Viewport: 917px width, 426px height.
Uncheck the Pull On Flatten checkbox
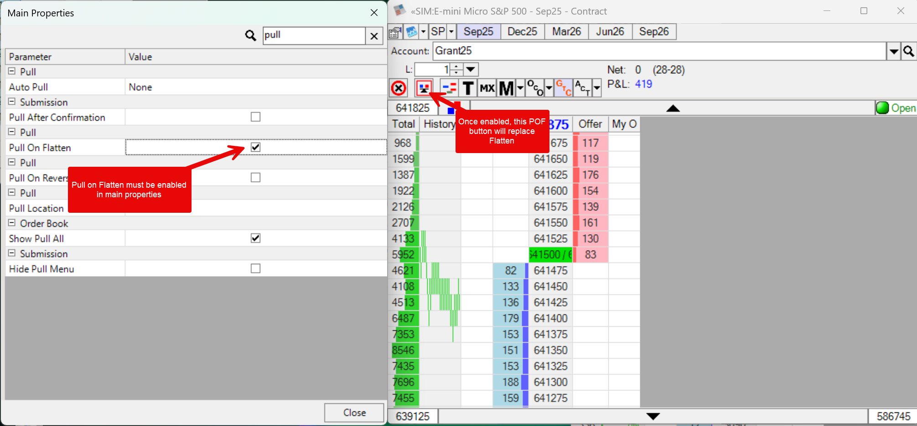pos(255,147)
